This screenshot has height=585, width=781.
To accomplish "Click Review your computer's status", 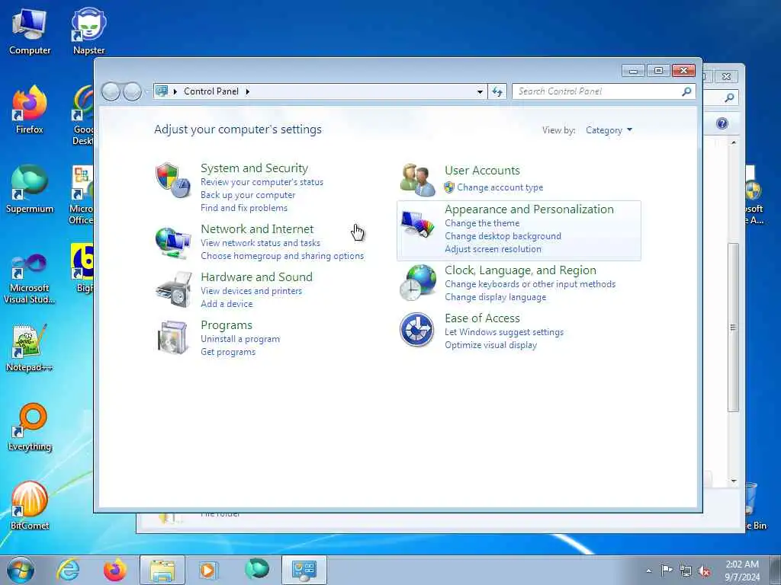I will point(262,182).
